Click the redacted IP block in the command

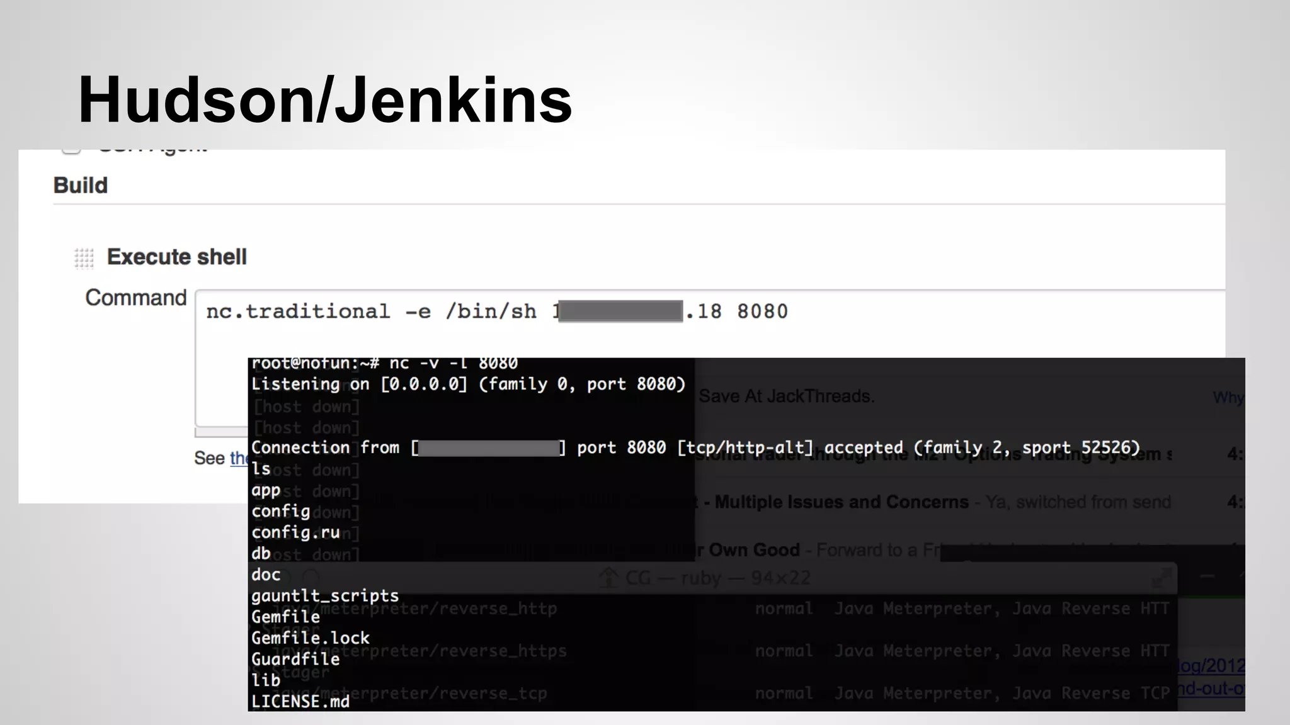tap(620, 312)
